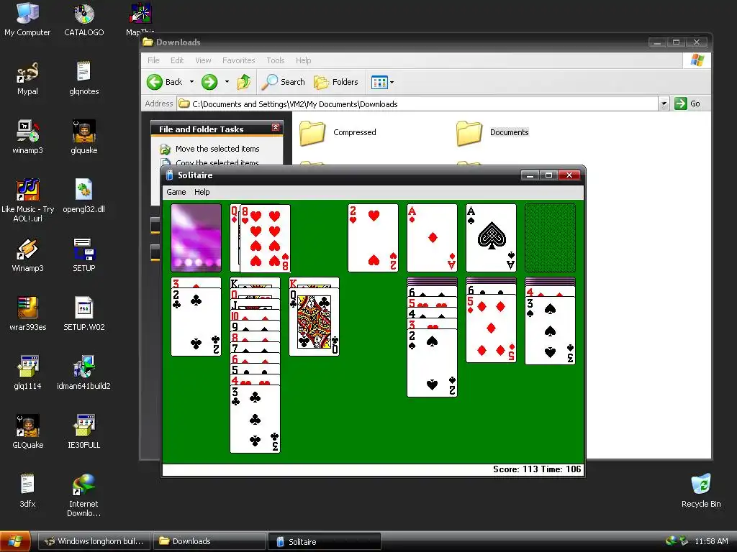Select the Documents folder in Downloads
The width and height of the screenshot is (737, 552).
click(492, 132)
